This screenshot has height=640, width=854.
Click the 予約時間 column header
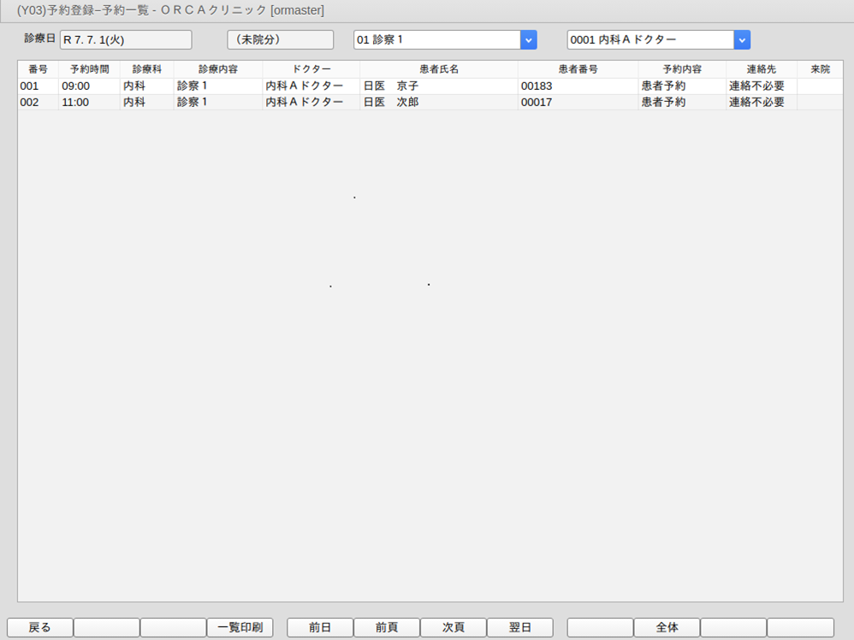pyautogui.click(x=90, y=69)
